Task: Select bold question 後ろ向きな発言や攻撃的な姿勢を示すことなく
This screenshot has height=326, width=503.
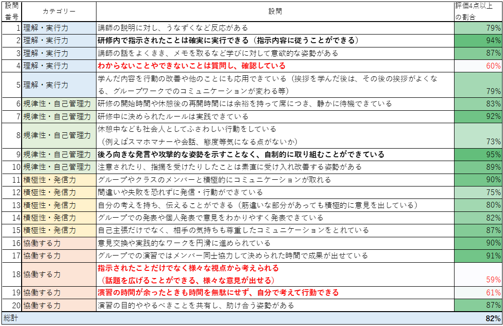Action: (x=275, y=154)
